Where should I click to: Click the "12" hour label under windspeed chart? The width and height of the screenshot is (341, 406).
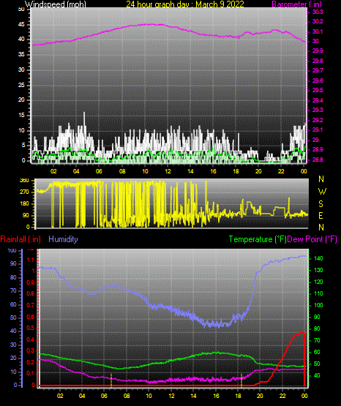pos(168,171)
